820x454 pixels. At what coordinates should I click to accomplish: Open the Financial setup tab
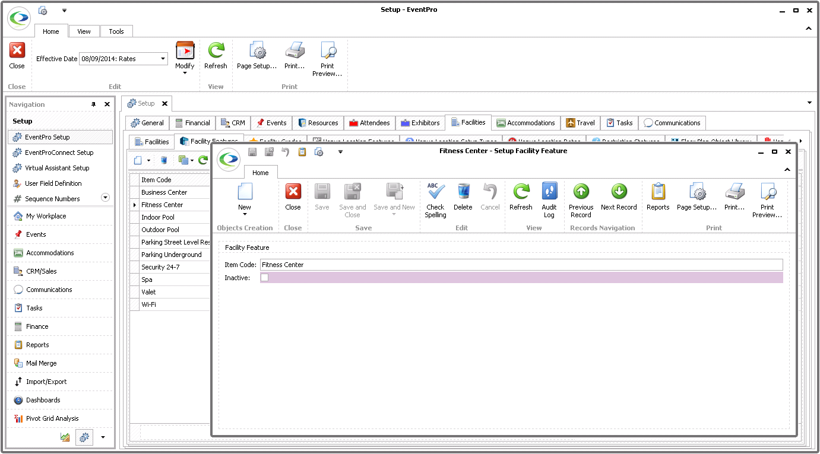click(x=192, y=123)
